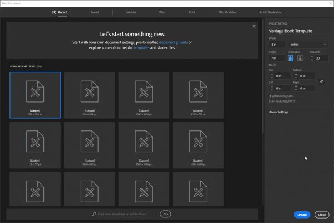Open the Film & Video tab
This screenshot has height=223, width=334.
tap(227, 12)
